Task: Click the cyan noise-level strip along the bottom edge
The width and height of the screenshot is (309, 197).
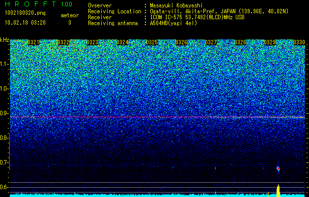Action: pos(157,196)
